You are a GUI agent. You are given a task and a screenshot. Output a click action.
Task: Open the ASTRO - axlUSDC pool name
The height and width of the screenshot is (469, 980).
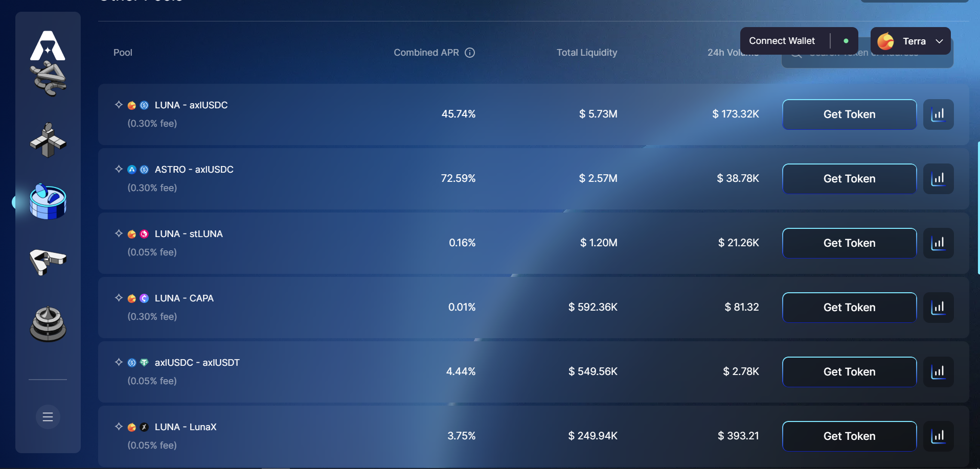194,169
